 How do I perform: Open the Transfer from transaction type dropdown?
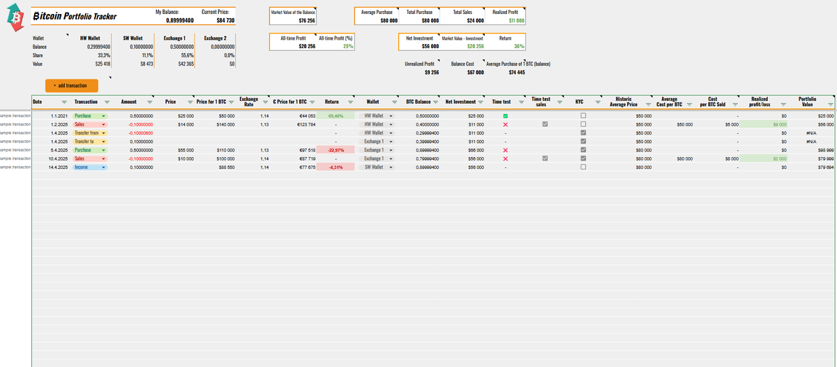click(x=103, y=133)
